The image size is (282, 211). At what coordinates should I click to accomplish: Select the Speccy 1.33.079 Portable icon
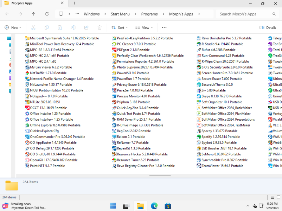pos(199,131)
